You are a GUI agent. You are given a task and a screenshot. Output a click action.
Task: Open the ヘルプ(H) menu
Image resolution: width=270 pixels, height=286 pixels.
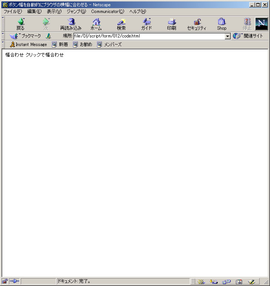coord(138,11)
